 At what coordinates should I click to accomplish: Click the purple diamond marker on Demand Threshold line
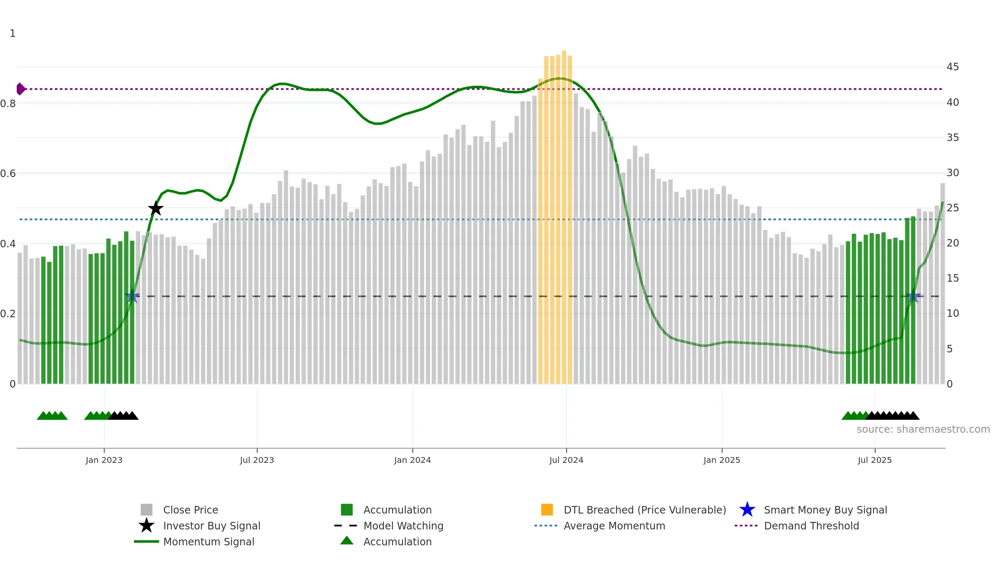click(21, 89)
